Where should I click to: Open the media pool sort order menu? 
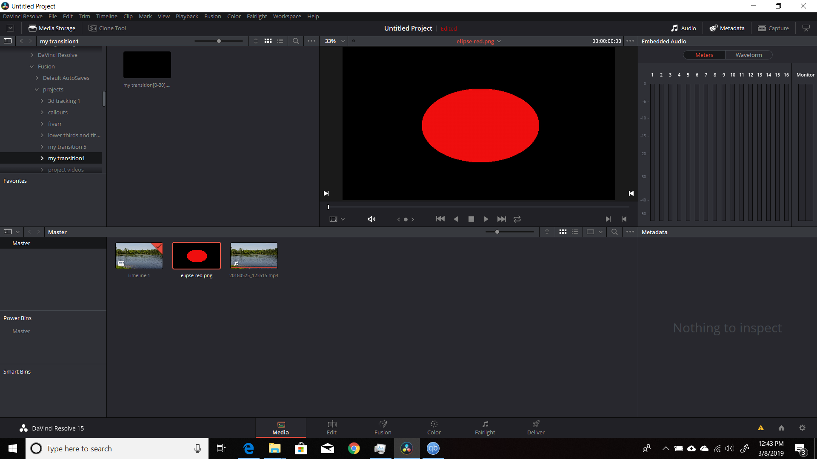(547, 232)
